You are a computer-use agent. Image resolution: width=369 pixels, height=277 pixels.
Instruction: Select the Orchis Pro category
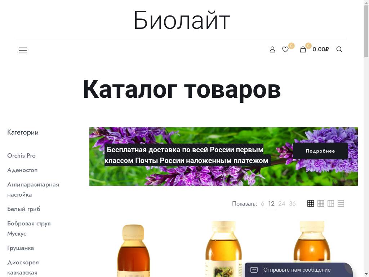(21, 155)
